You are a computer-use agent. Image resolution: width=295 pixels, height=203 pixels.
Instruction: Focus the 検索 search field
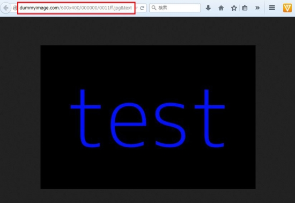(x=175, y=8)
